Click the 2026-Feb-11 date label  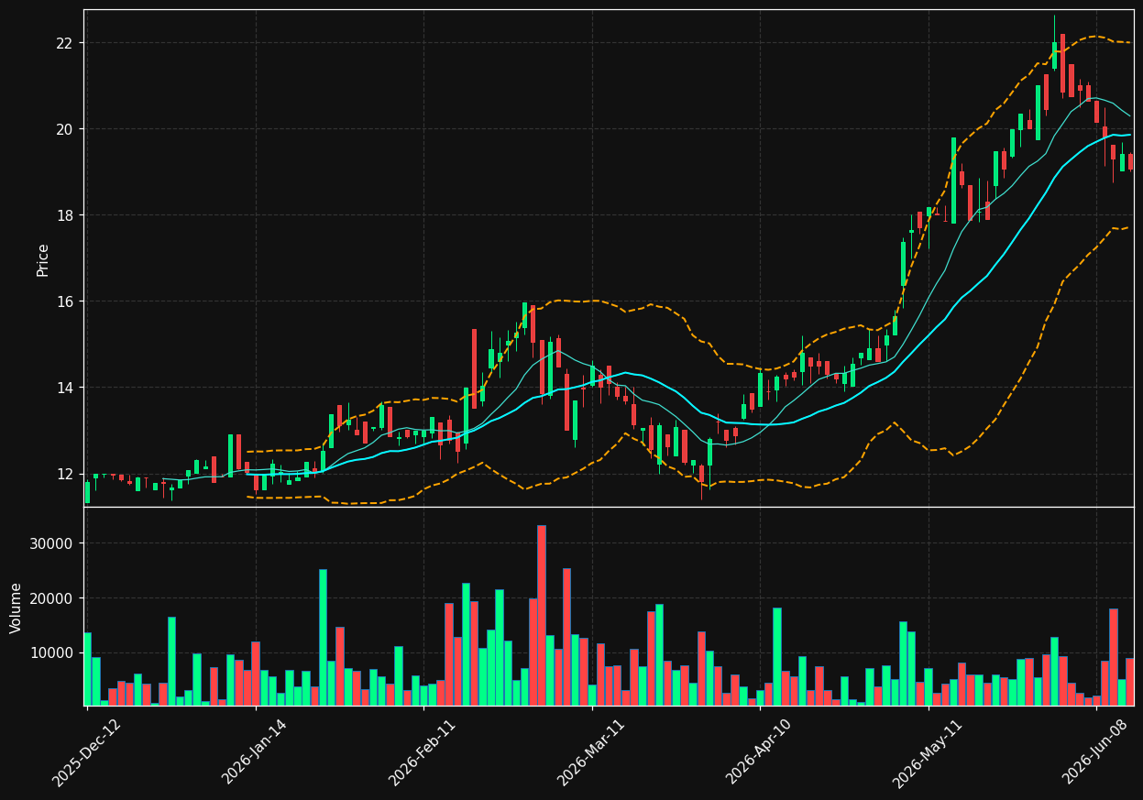click(423, 751)
